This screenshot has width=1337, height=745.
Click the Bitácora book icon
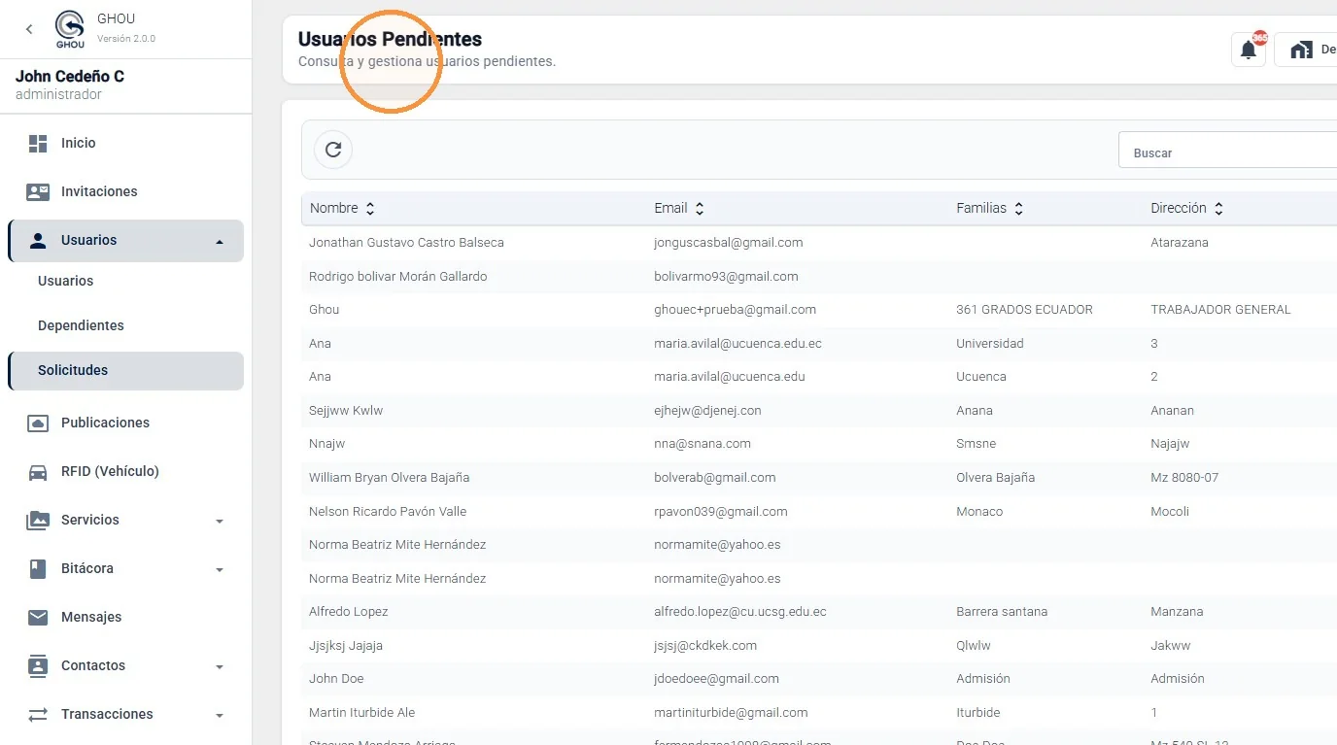[38, 569]
